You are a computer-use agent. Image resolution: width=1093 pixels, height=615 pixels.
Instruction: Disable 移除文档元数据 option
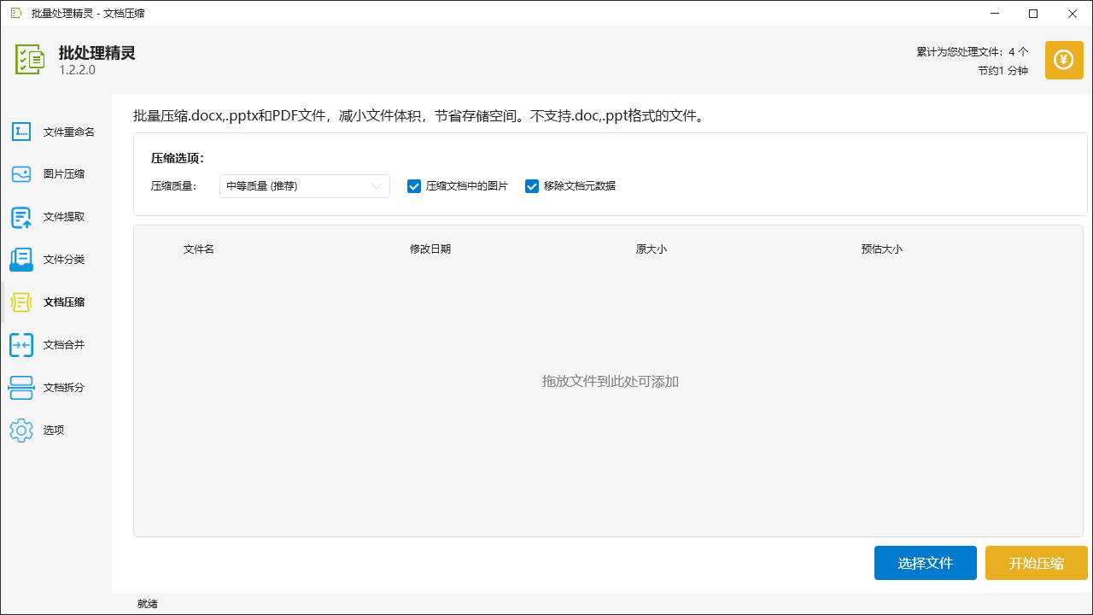pos(532,185)
